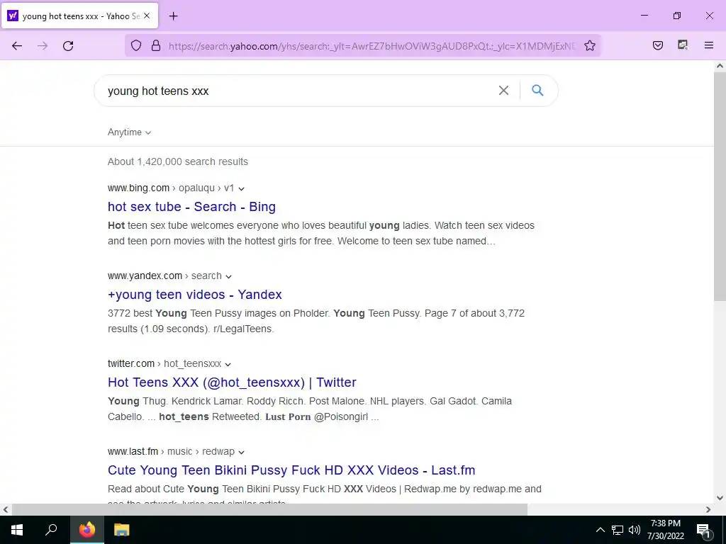This screenshot has height=544, width=726.
Task: Expand the chevron next to www.bing.com result
Action: pyautogui.click(x=241, y=188)
